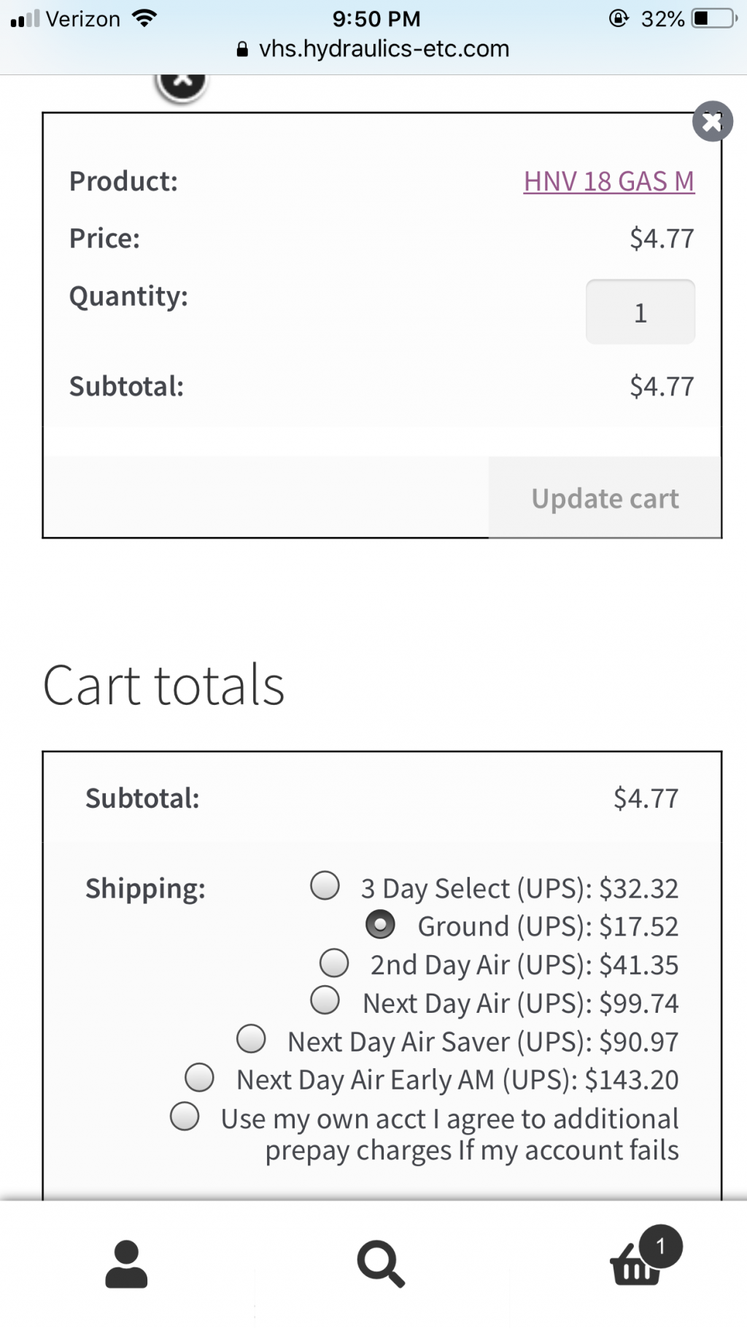Choose Use my own acct option
Viewport: 747px width, 1328px height.
[185, 1116]
